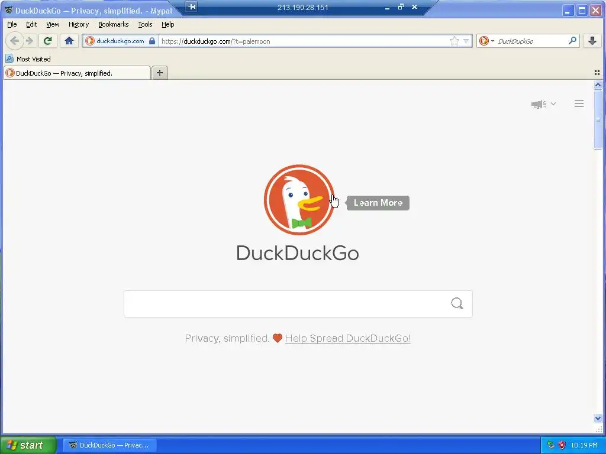
Task: Click the red shield security tray icon
Action: 562,445
